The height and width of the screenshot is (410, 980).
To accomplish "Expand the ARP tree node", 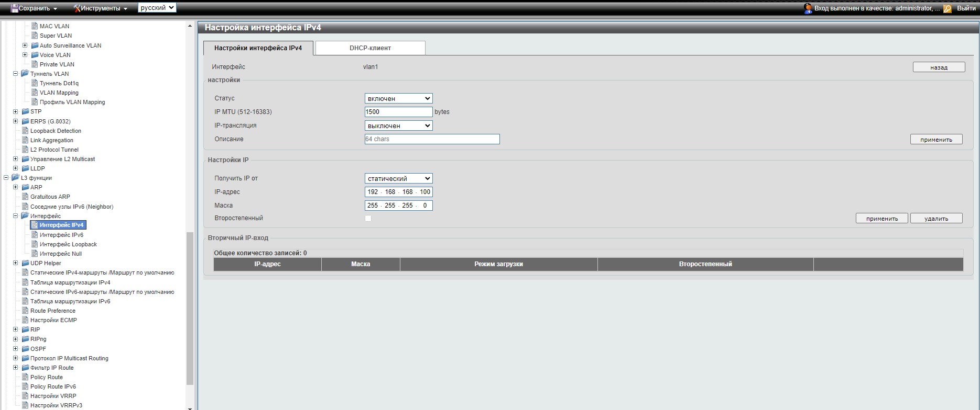I will pos(16,187).
